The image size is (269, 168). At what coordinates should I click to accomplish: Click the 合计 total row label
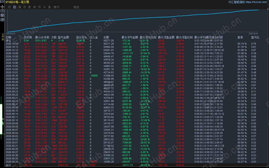click(x=8, y=165)
